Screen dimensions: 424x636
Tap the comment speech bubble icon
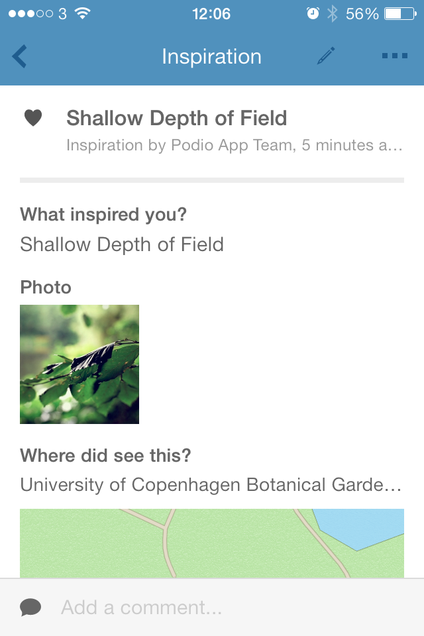tap(30, 607)
